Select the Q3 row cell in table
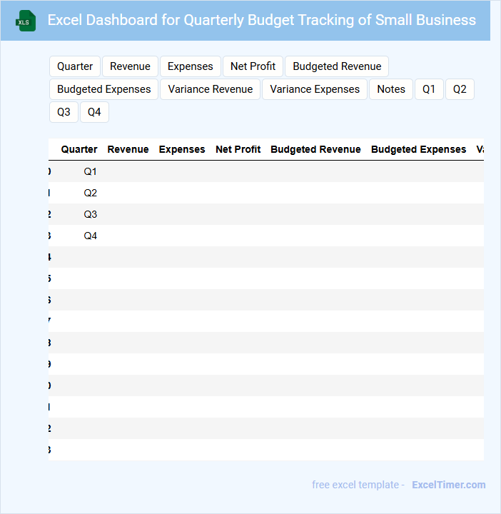The height and width of the screenshot is (514, 501). coord(90,214)
